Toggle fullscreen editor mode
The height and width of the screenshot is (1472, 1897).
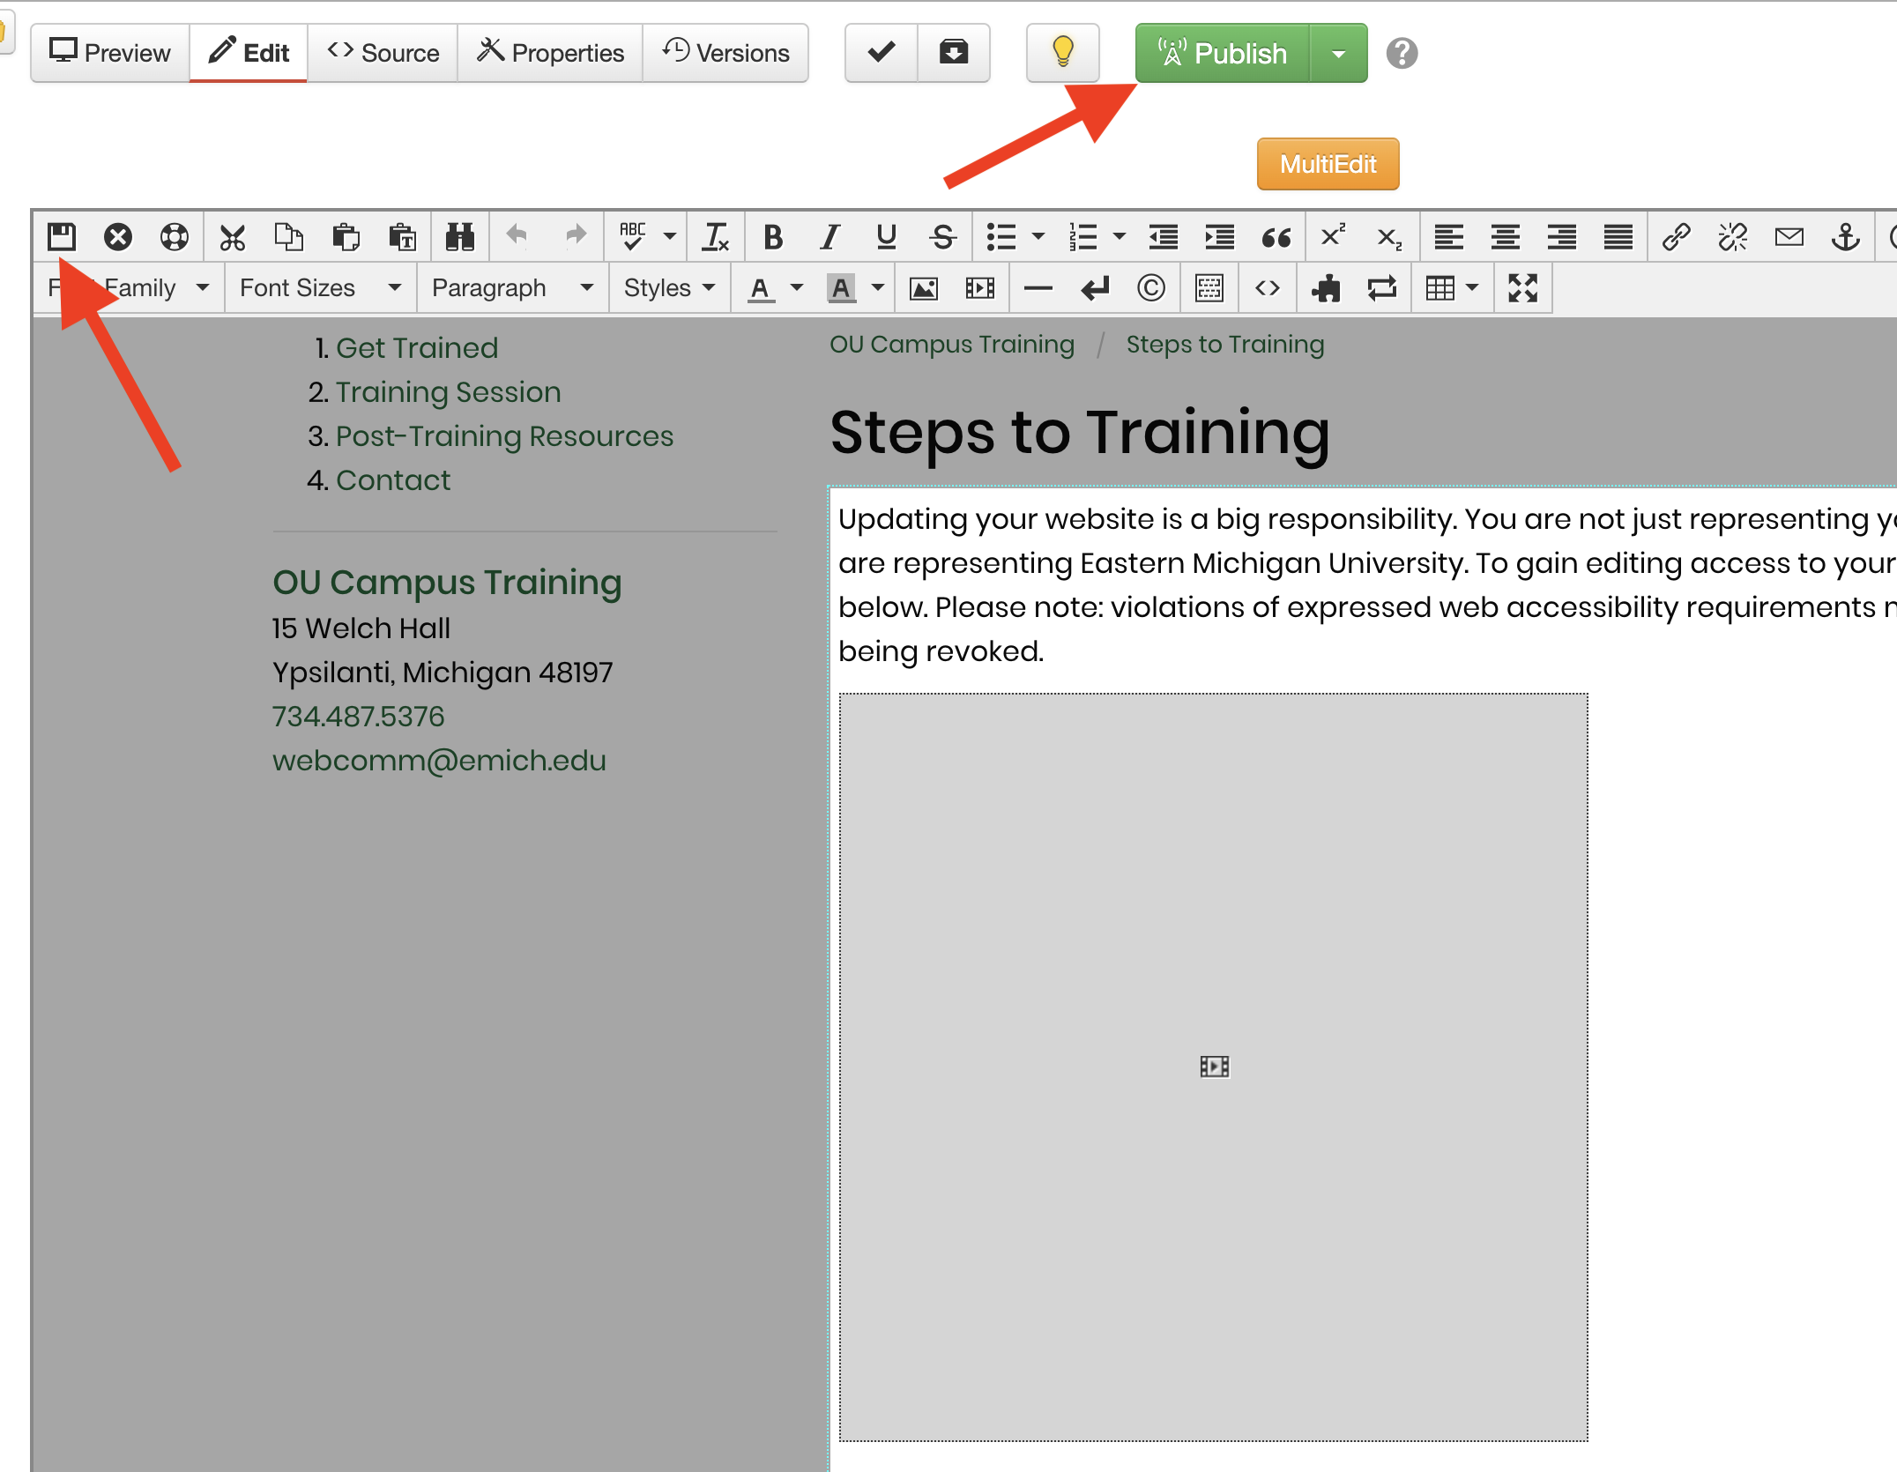tap(1522, 288)
